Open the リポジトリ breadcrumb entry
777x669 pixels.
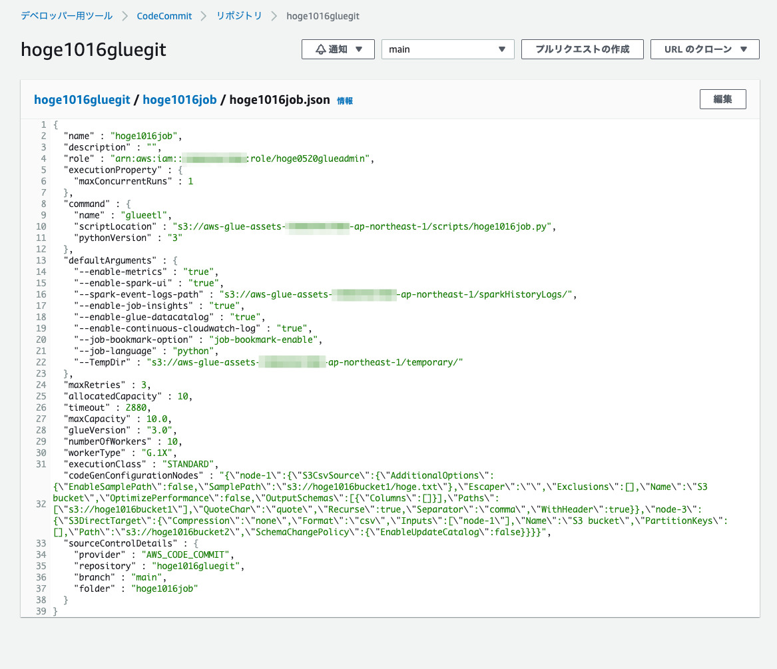238,15
